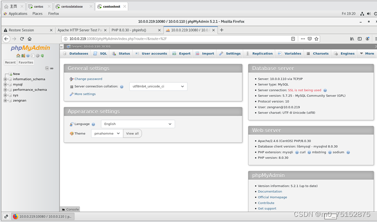Open phpMyAdmin documentation blue help icon in sidebar
Screen dimensions: 377x222
(x=28, y=56)
